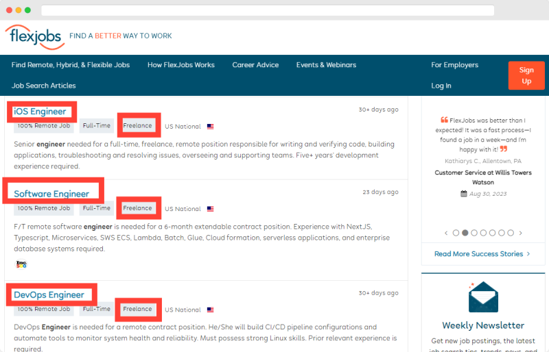Click the DevOps Engineer job description text
549x352 pixels.
click(x=205, y=338)
